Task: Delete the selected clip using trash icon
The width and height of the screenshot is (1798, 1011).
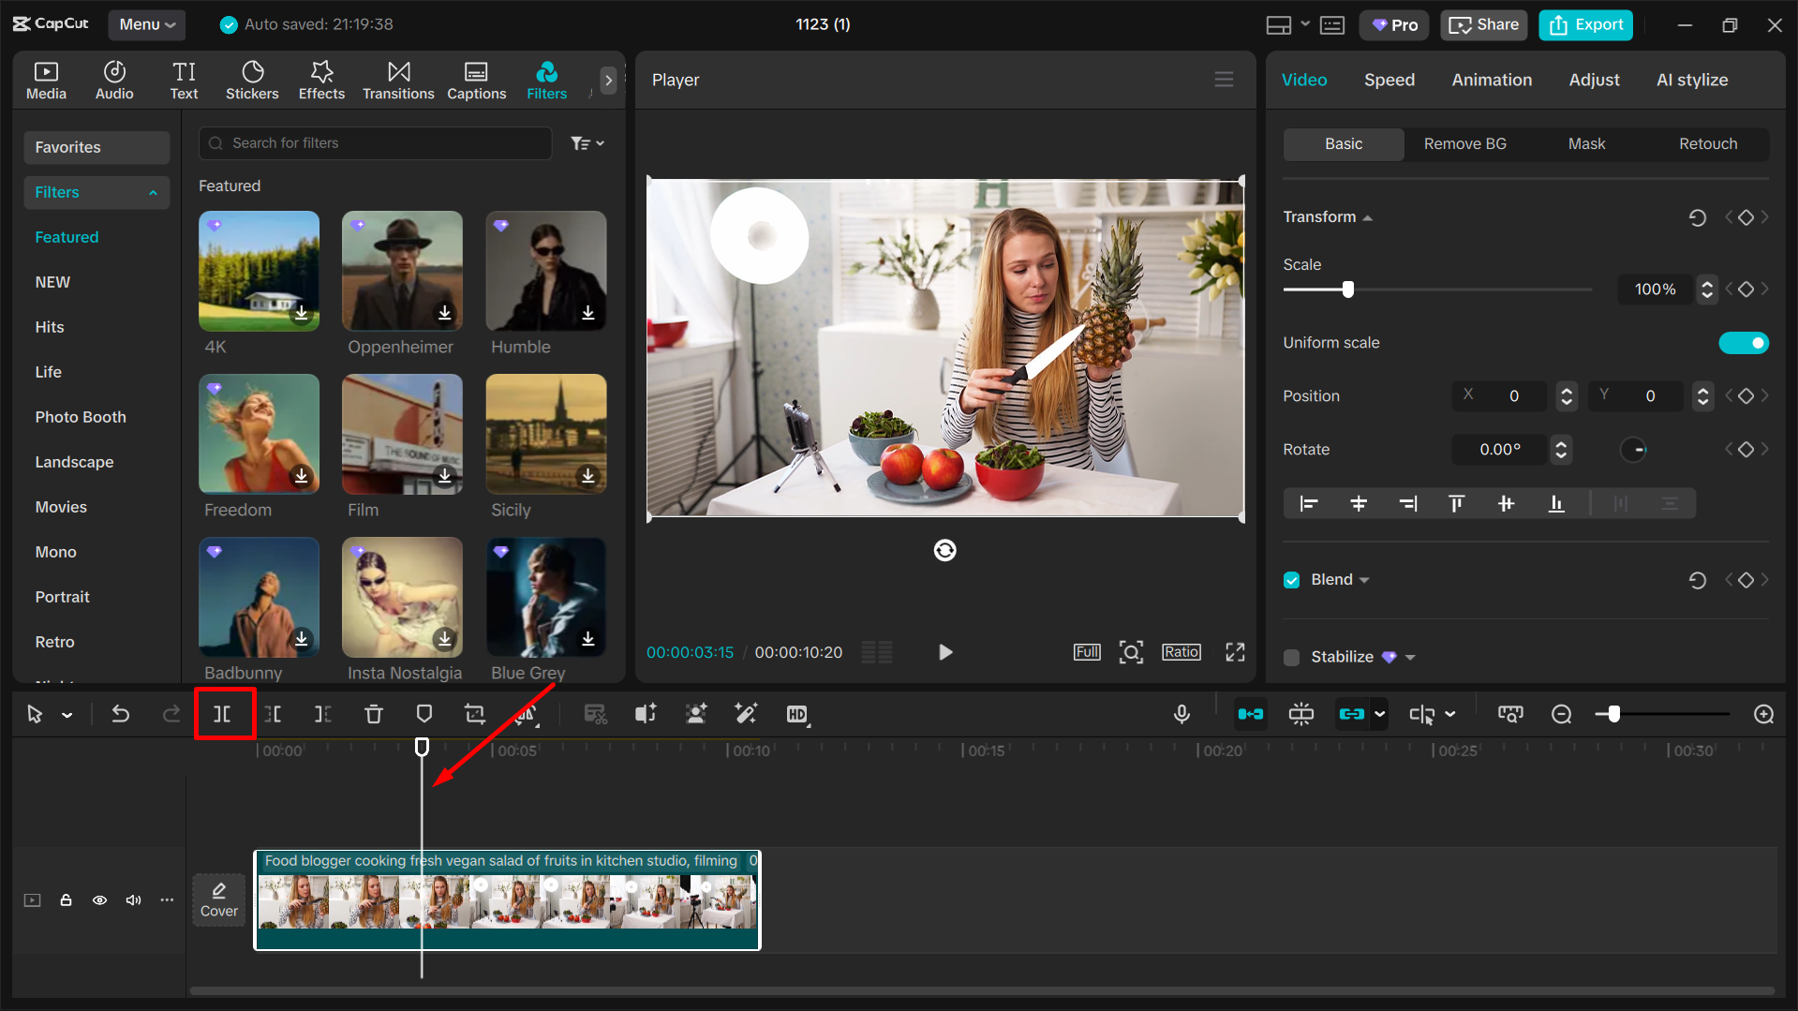Action: tap(374, 713)
